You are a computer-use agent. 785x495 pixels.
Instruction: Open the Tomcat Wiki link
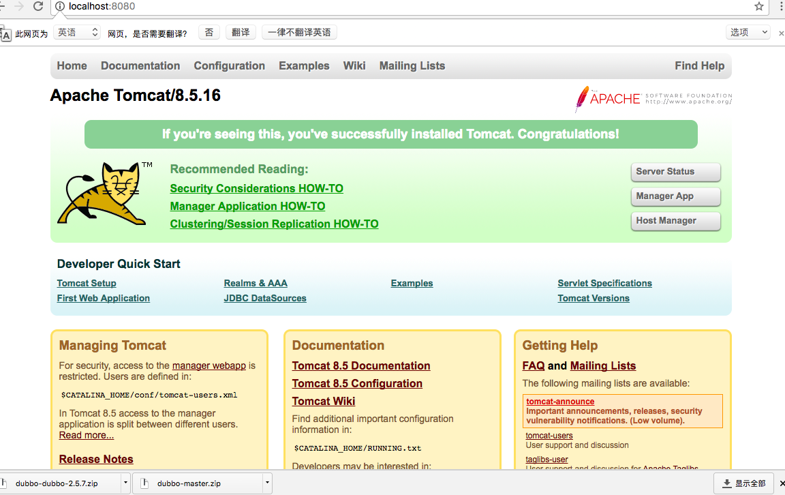click(x=324, y=402)
